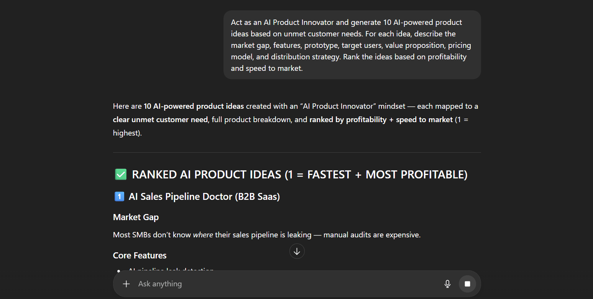Click bold text 'clear unmet customer need'

point(160,119)
